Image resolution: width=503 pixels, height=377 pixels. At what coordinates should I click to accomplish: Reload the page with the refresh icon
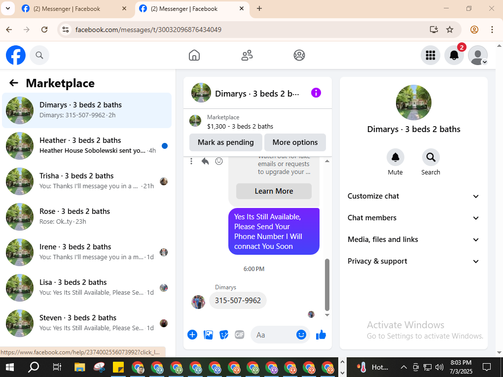tap(44, 30)
